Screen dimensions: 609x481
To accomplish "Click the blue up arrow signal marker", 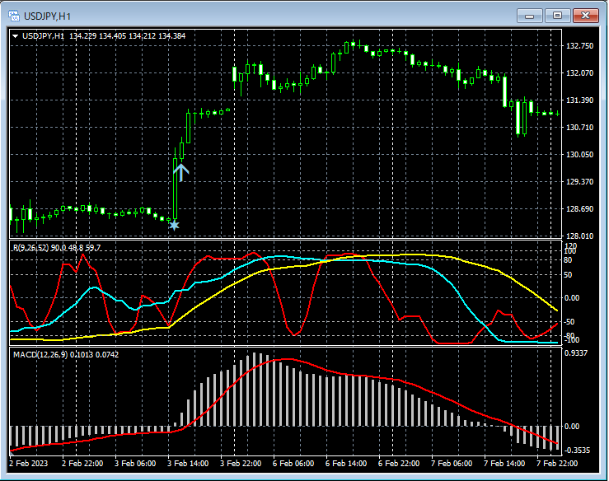I will tap(181, 171).
